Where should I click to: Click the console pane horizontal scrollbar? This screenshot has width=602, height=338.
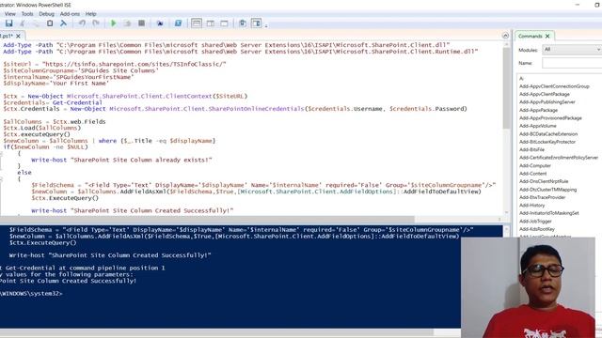pyautogui.click(x=216, y=331)
